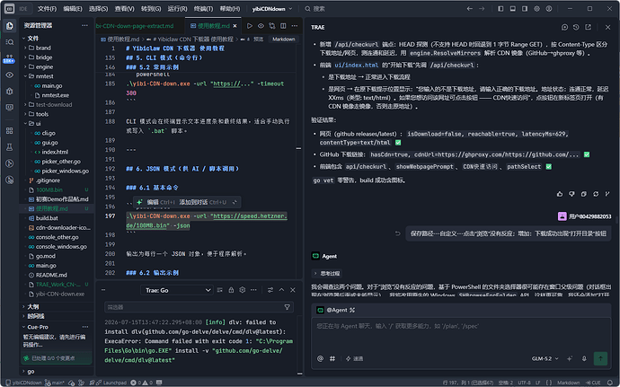Viewport: 620px width, 387px height.
Task: Expand the 思考过程 thinking section
Action: click(327, 273)
